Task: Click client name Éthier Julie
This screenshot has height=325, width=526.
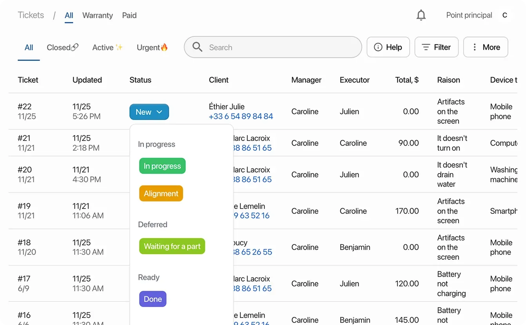Action: [227, 107]
